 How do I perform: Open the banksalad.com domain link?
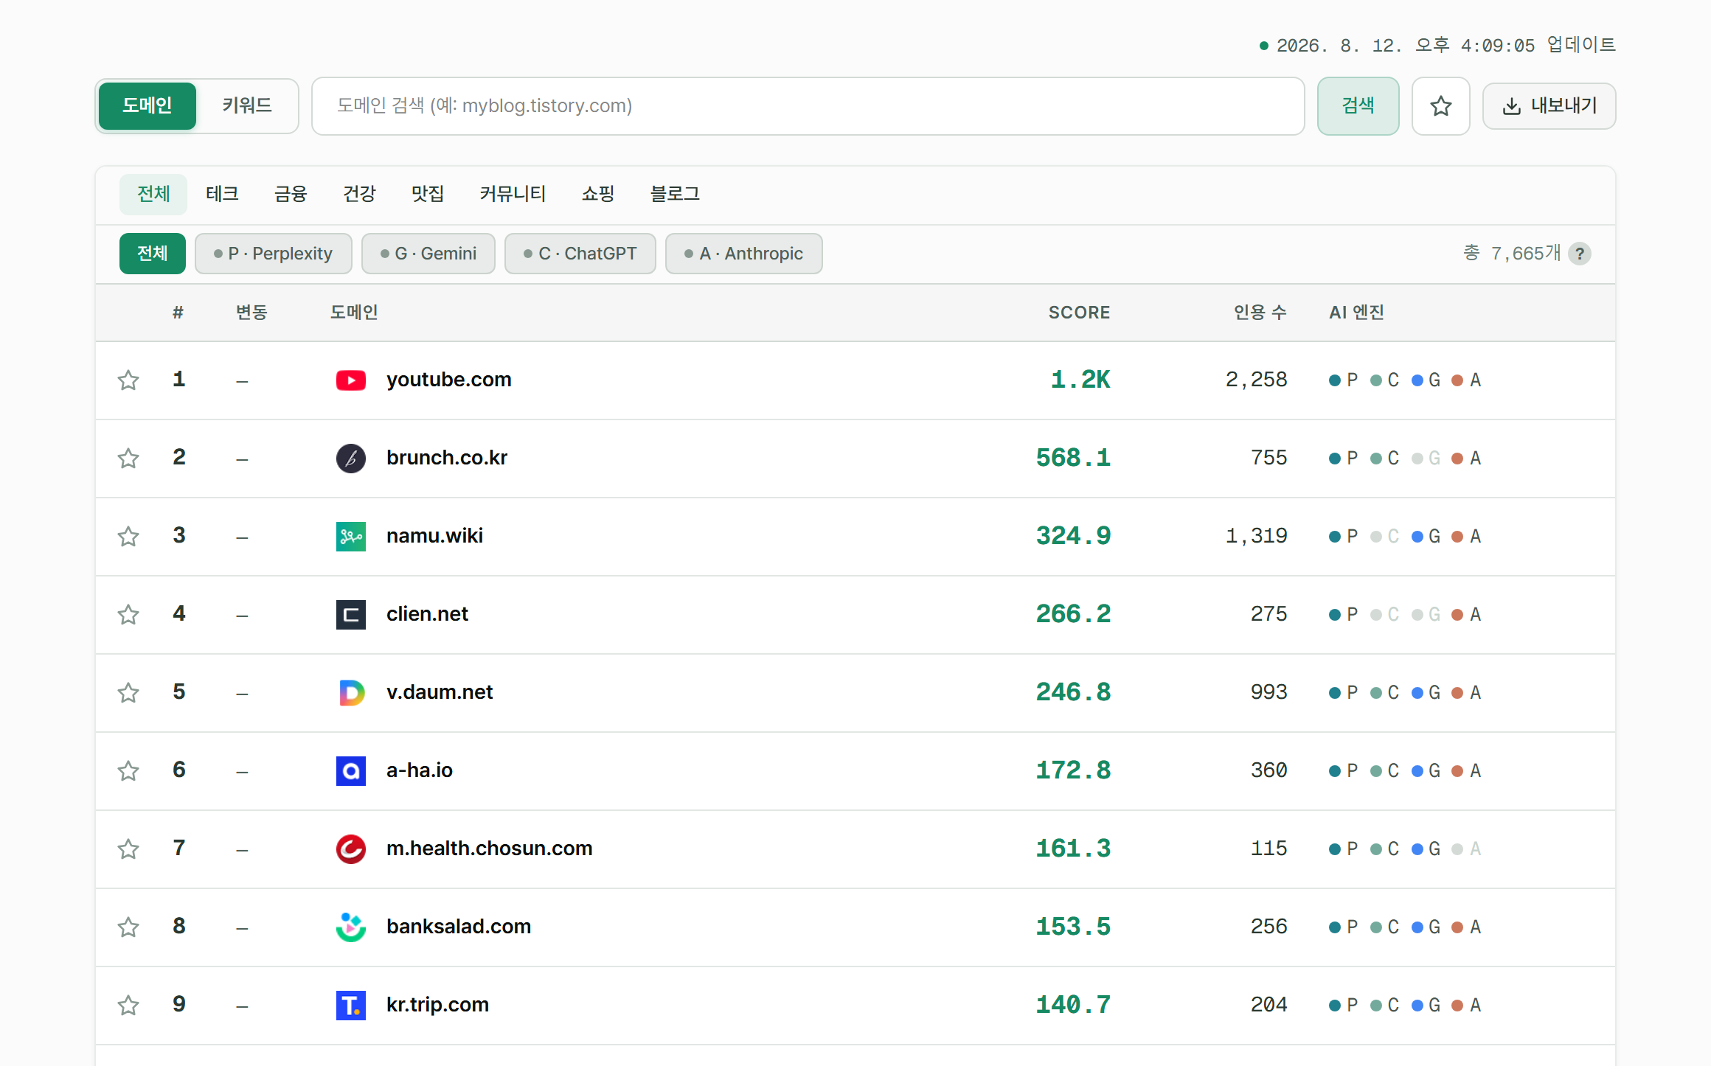(x=459, y=927)
